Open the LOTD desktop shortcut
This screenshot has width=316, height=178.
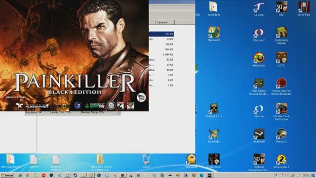click(x=281, y=59)
